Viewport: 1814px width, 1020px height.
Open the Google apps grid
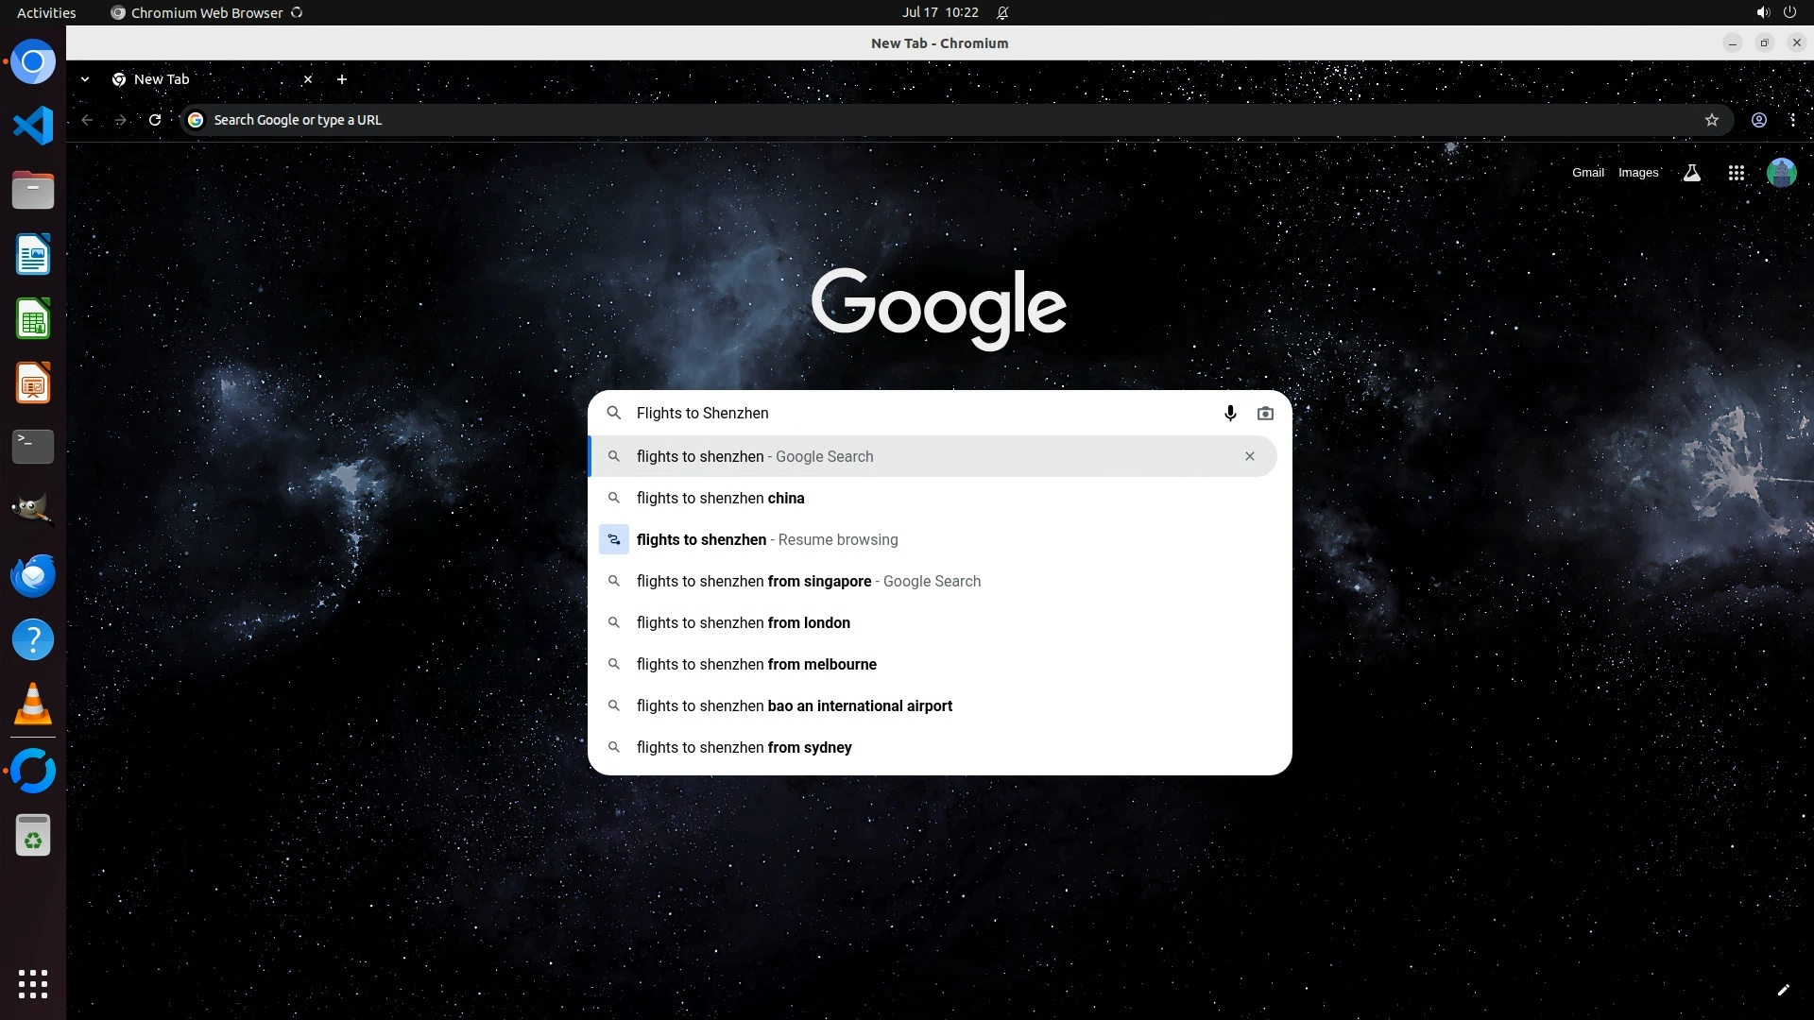coord(1736,173)
